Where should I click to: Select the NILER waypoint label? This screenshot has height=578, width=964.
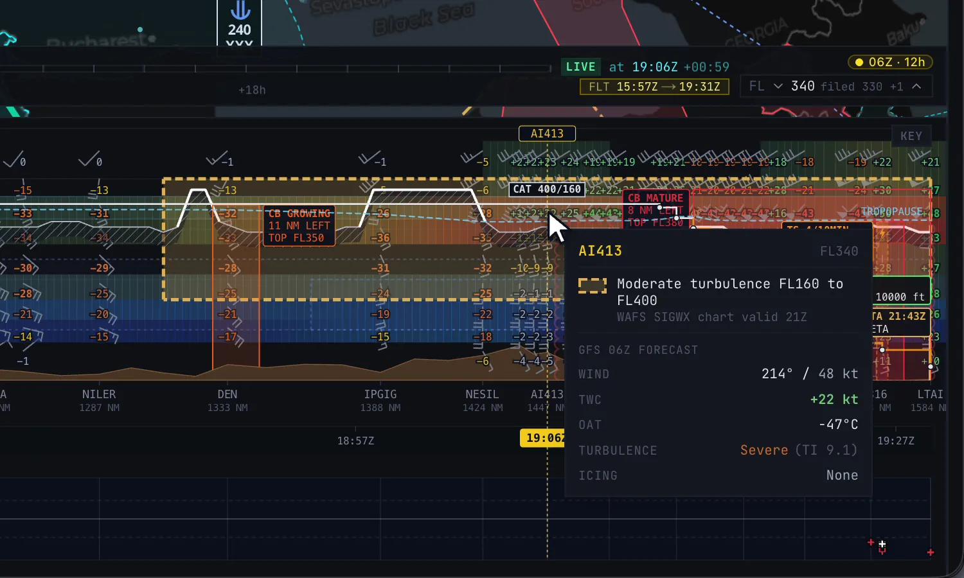99,394
